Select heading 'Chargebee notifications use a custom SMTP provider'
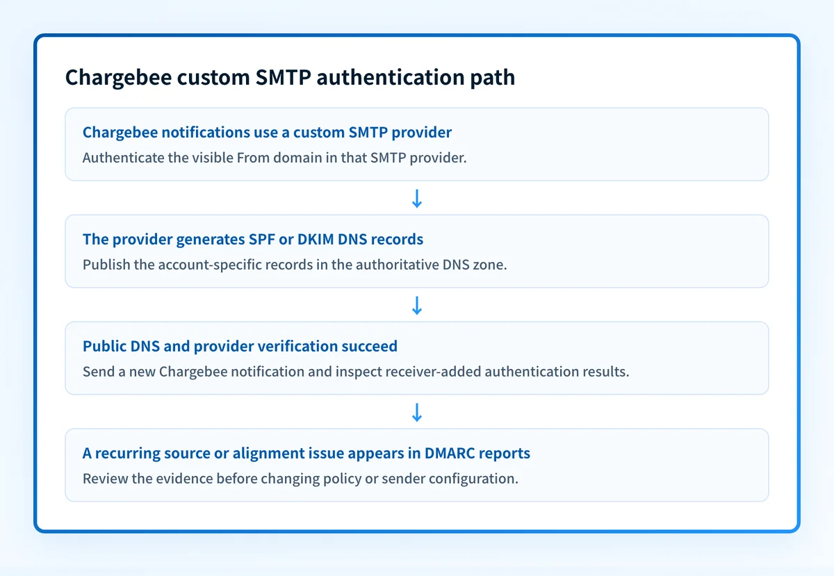This screenshot has height=576, width=834. tap(267, 132)
